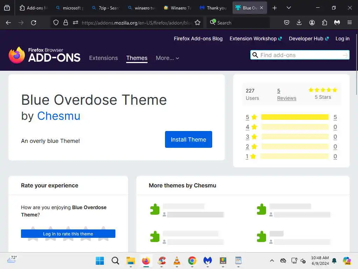
Task: Open the 5 Reviews link
Action: pyautogui.click(x=287, y=95)
